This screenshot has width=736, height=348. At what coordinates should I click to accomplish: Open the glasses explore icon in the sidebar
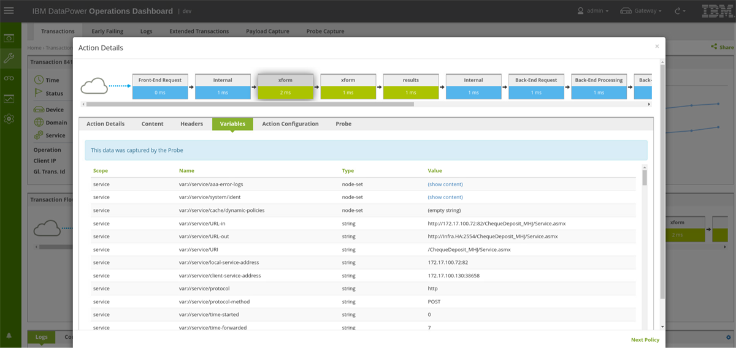point(9,78)
